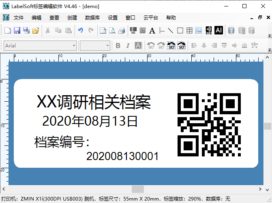
Task: Open the 创建 menu
Action: 72,18
